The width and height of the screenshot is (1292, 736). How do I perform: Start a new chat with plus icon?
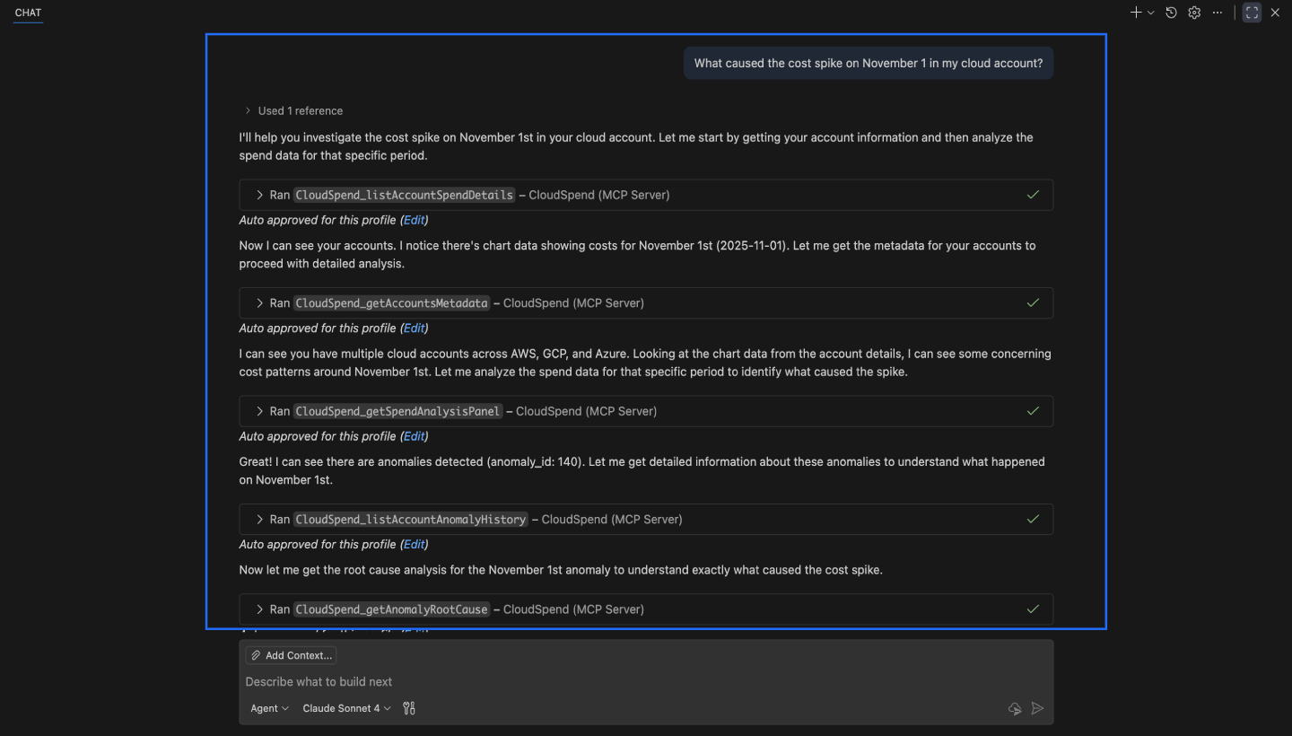1136,13
